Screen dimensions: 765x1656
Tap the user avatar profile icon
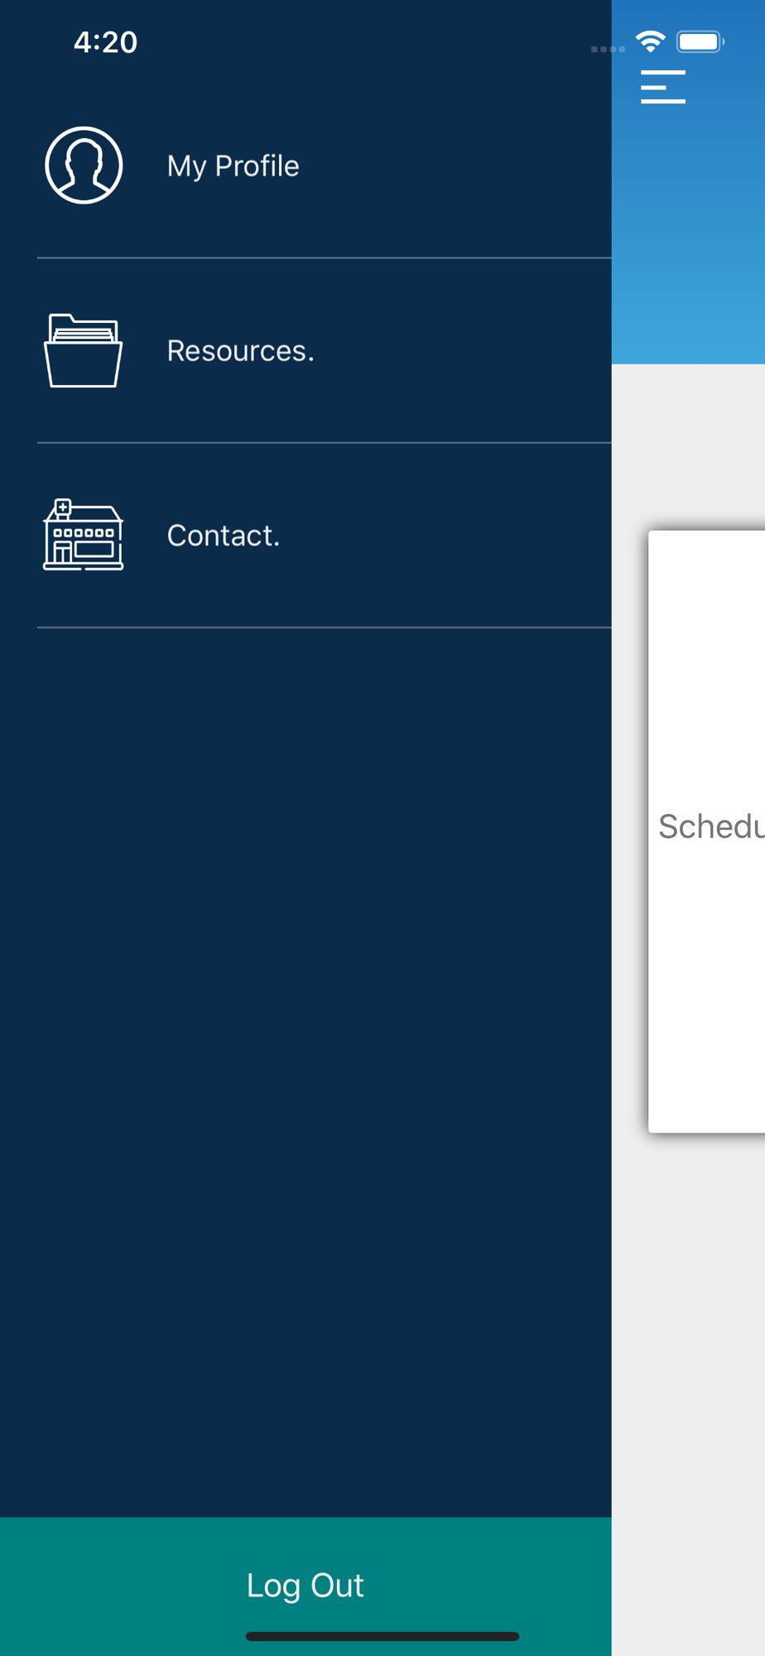click(84, 165)
